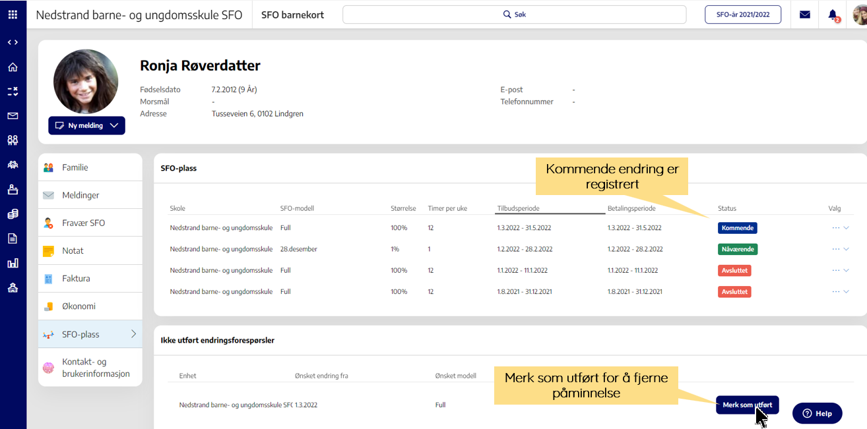Click the Meldinger envelope icon in menu

[x=48, y=196]
